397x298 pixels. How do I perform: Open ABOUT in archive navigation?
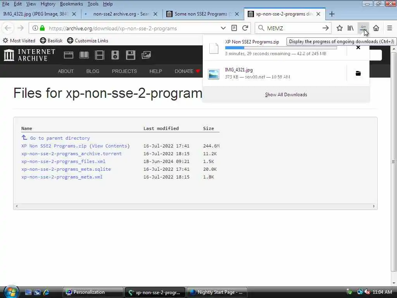pos(66,71)
